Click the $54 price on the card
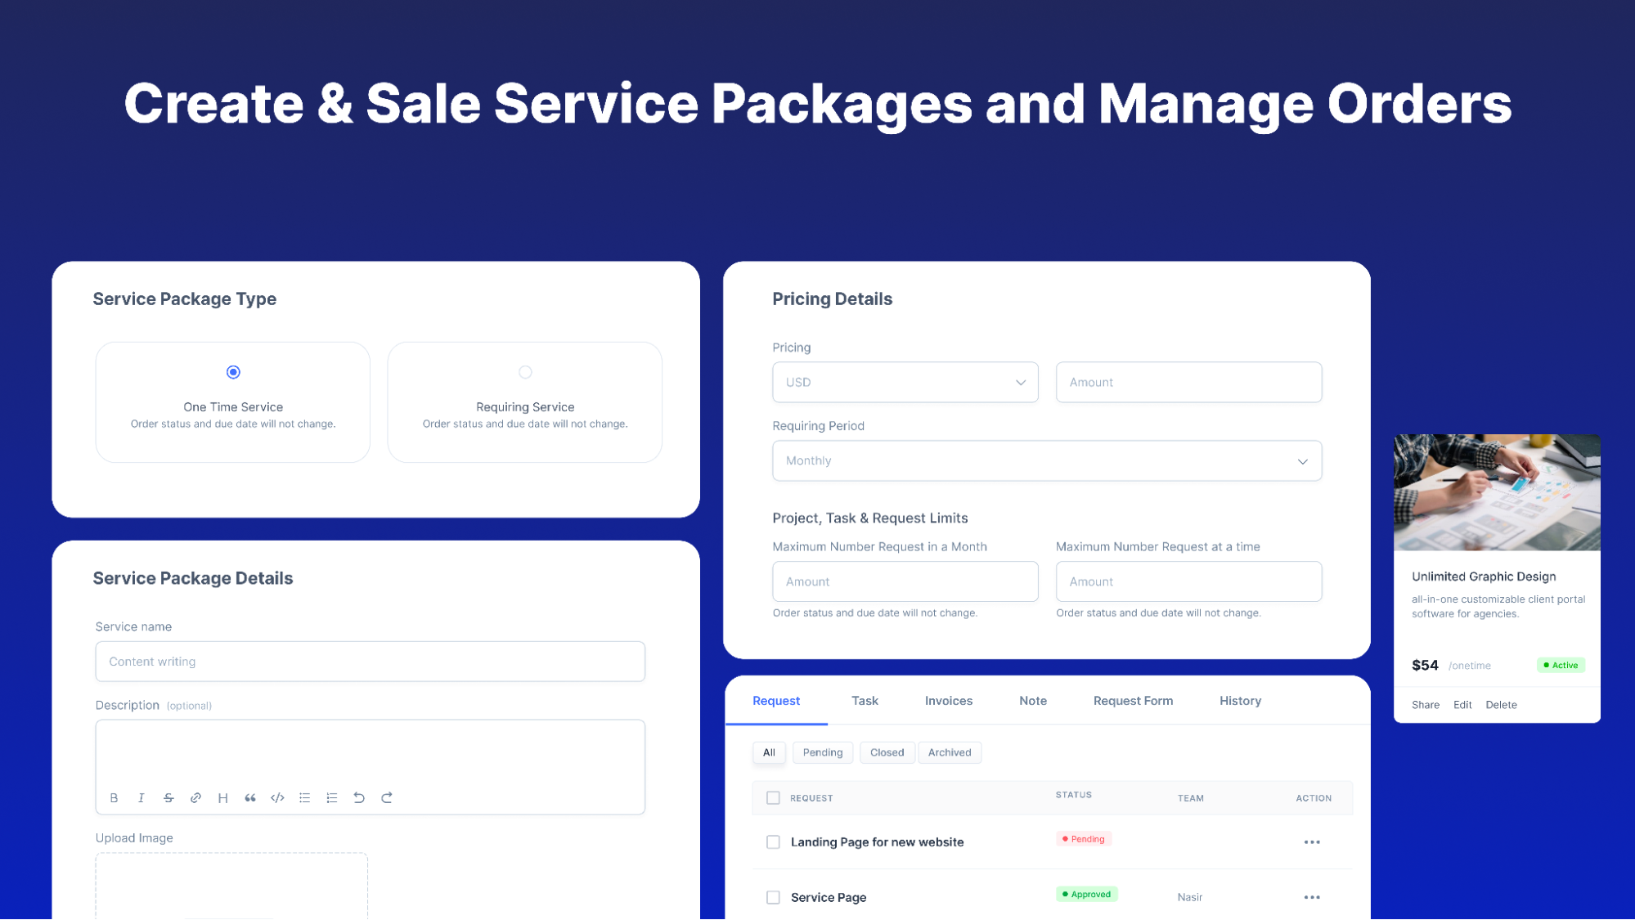The image size is (1635, 920). (x=1425, y=665)
